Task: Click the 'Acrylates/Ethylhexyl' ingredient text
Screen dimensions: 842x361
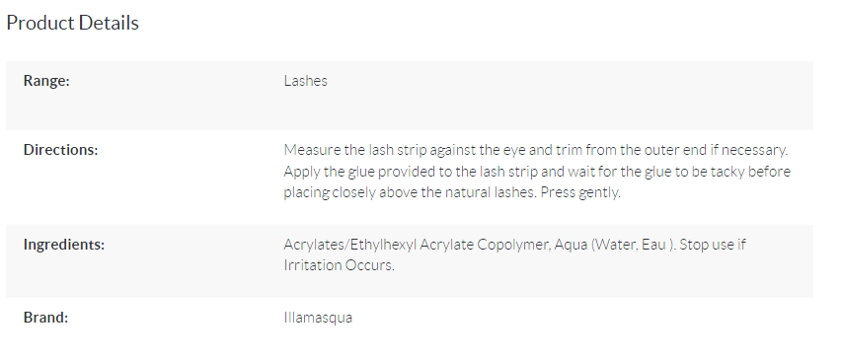Action: pos(350,245)
